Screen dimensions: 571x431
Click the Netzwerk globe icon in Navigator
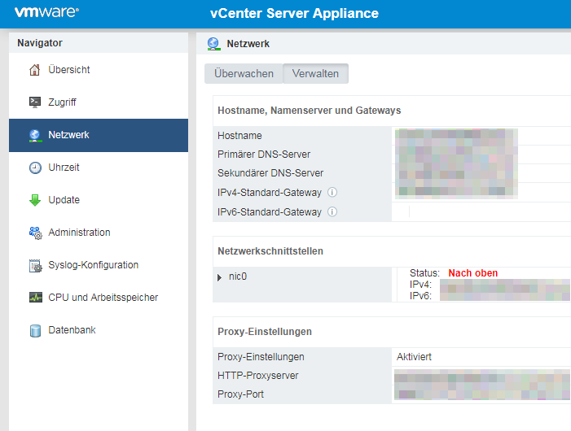[x=35, y=135]
